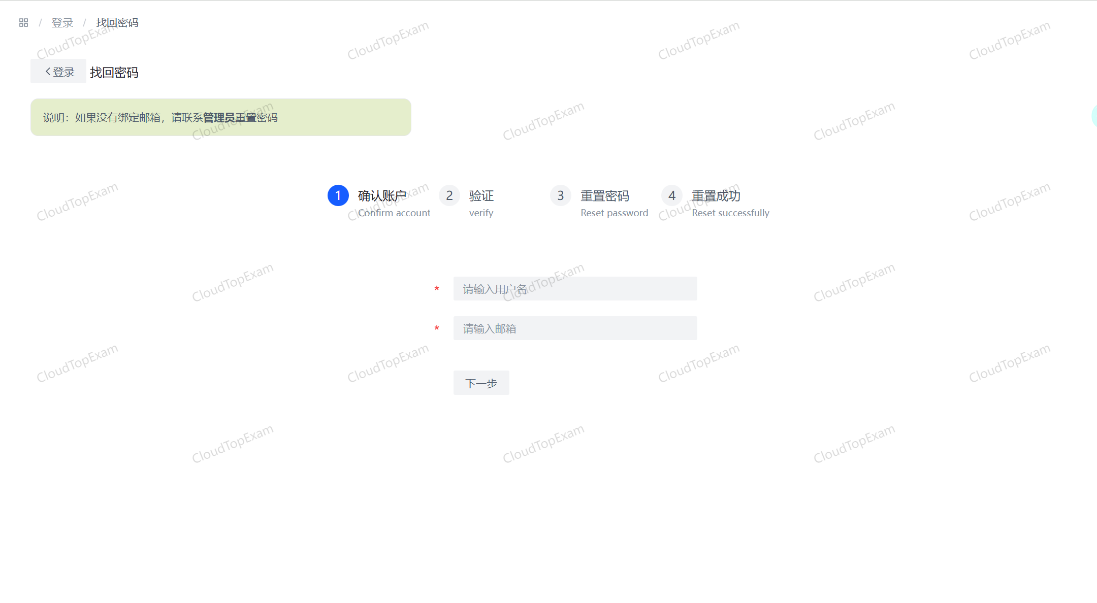
Task: Click the red asterisk beside the email field
Action: [437, 328]
